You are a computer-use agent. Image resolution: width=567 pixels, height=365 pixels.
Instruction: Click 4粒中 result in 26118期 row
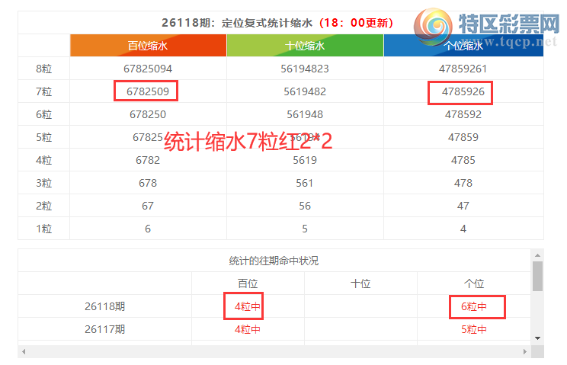click(x=248, y=306)
